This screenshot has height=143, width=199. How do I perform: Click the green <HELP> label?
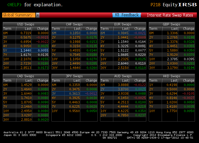14,5
